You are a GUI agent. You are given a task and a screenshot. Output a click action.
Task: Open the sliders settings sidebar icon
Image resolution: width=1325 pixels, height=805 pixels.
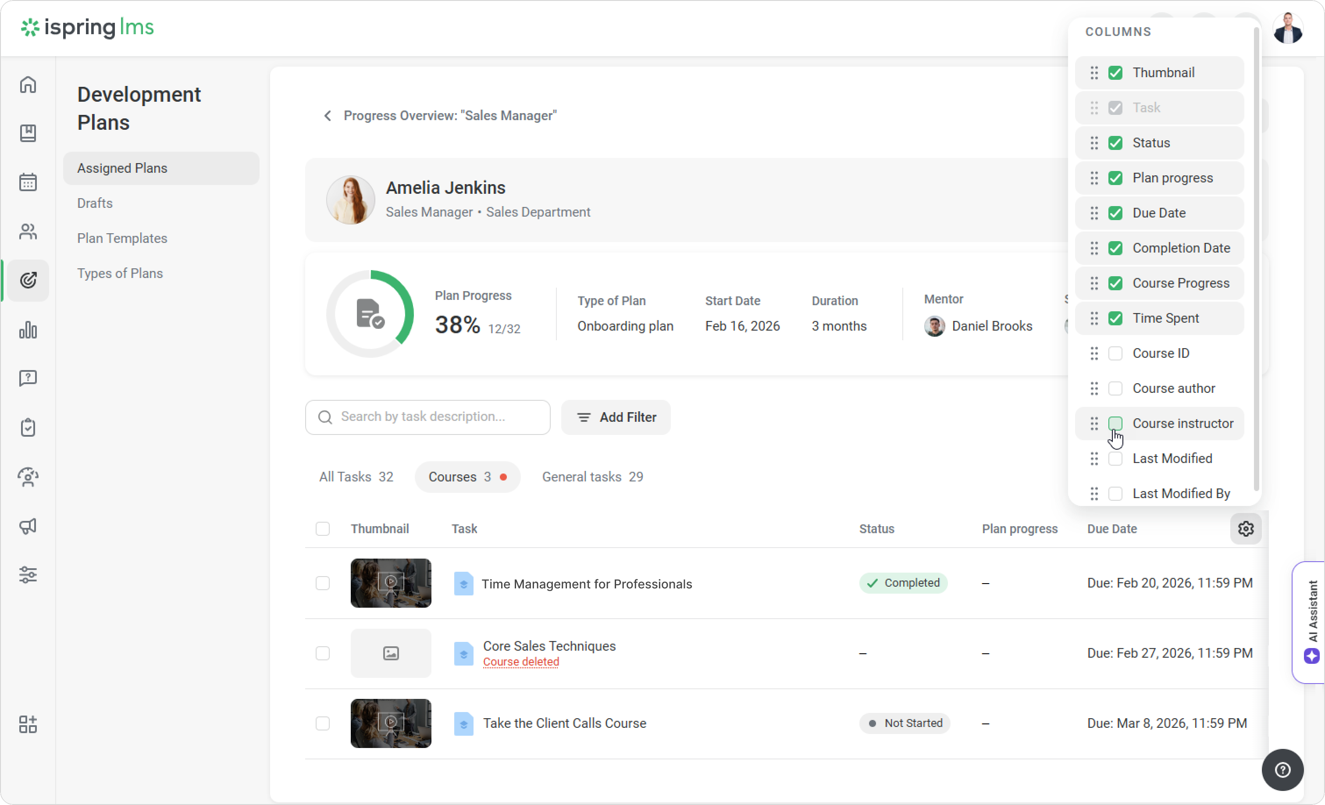[x=28, y=574]
